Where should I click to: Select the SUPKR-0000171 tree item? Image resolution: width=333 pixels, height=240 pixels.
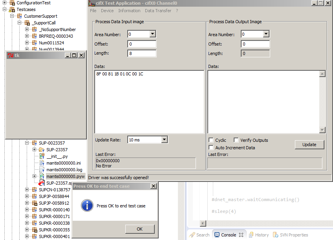coord(54,216)
